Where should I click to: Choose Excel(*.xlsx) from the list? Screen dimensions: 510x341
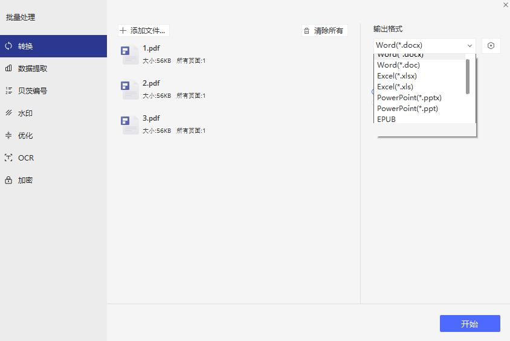(419, 76)
